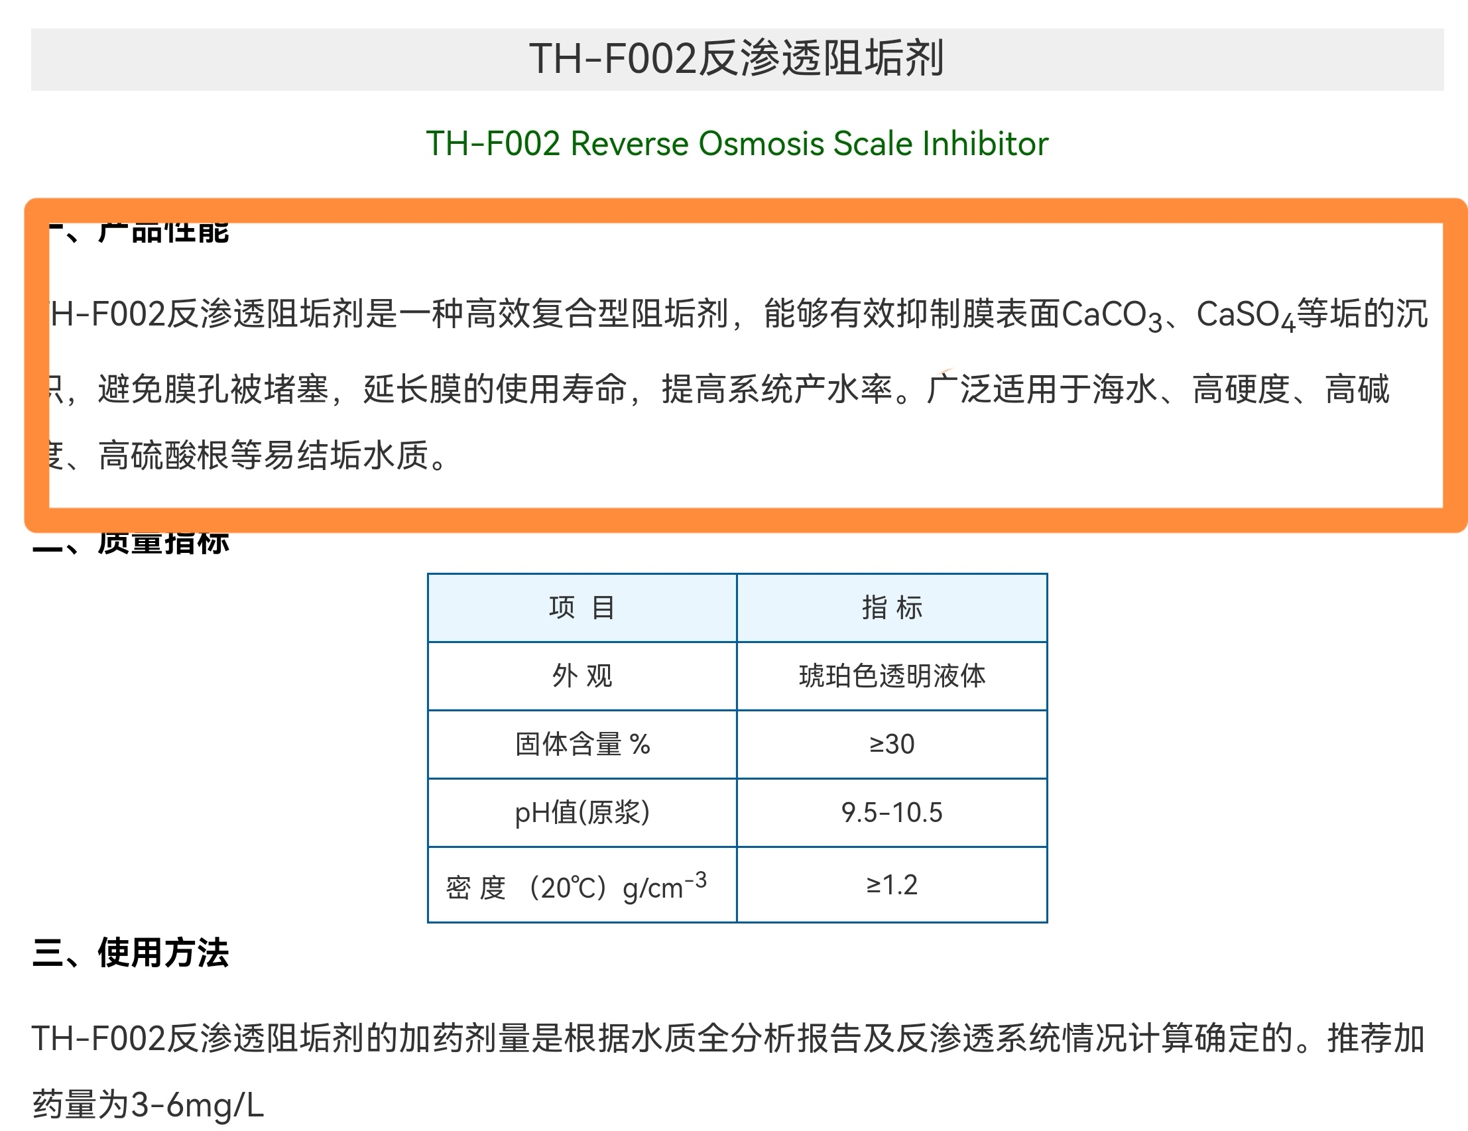This screenshot has width=1468, height=1131.
Task: Click the TH-F002反渗透阻垢剂 title banner
Action: (x=737, y=58)
